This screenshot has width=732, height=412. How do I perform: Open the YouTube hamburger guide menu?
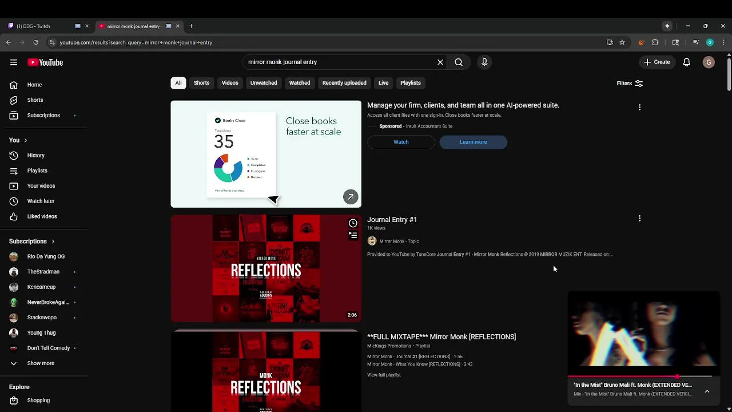pos(14,62)
